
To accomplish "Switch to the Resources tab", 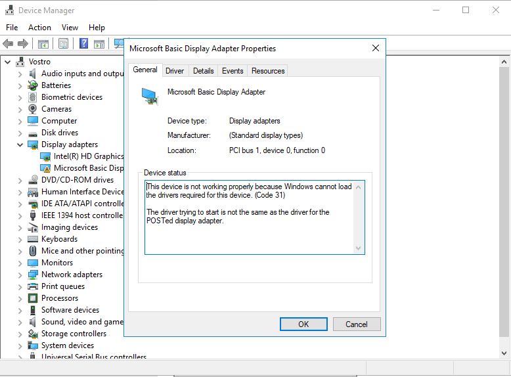I will [268, 71].
